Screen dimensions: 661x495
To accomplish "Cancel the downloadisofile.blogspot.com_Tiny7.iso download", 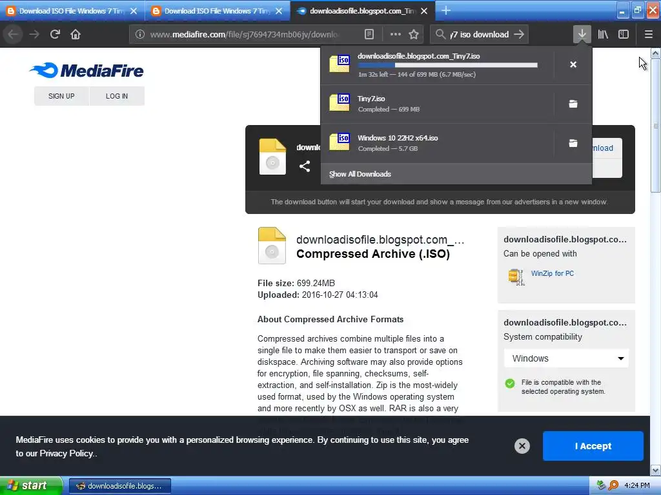I will pos(573,64).
